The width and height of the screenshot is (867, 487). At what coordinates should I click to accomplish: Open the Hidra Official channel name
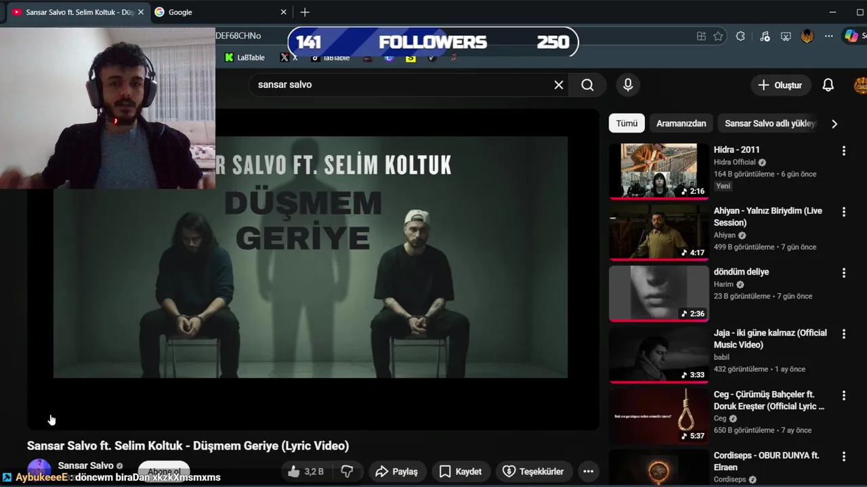pyautogui.click(x=734, y=162)
